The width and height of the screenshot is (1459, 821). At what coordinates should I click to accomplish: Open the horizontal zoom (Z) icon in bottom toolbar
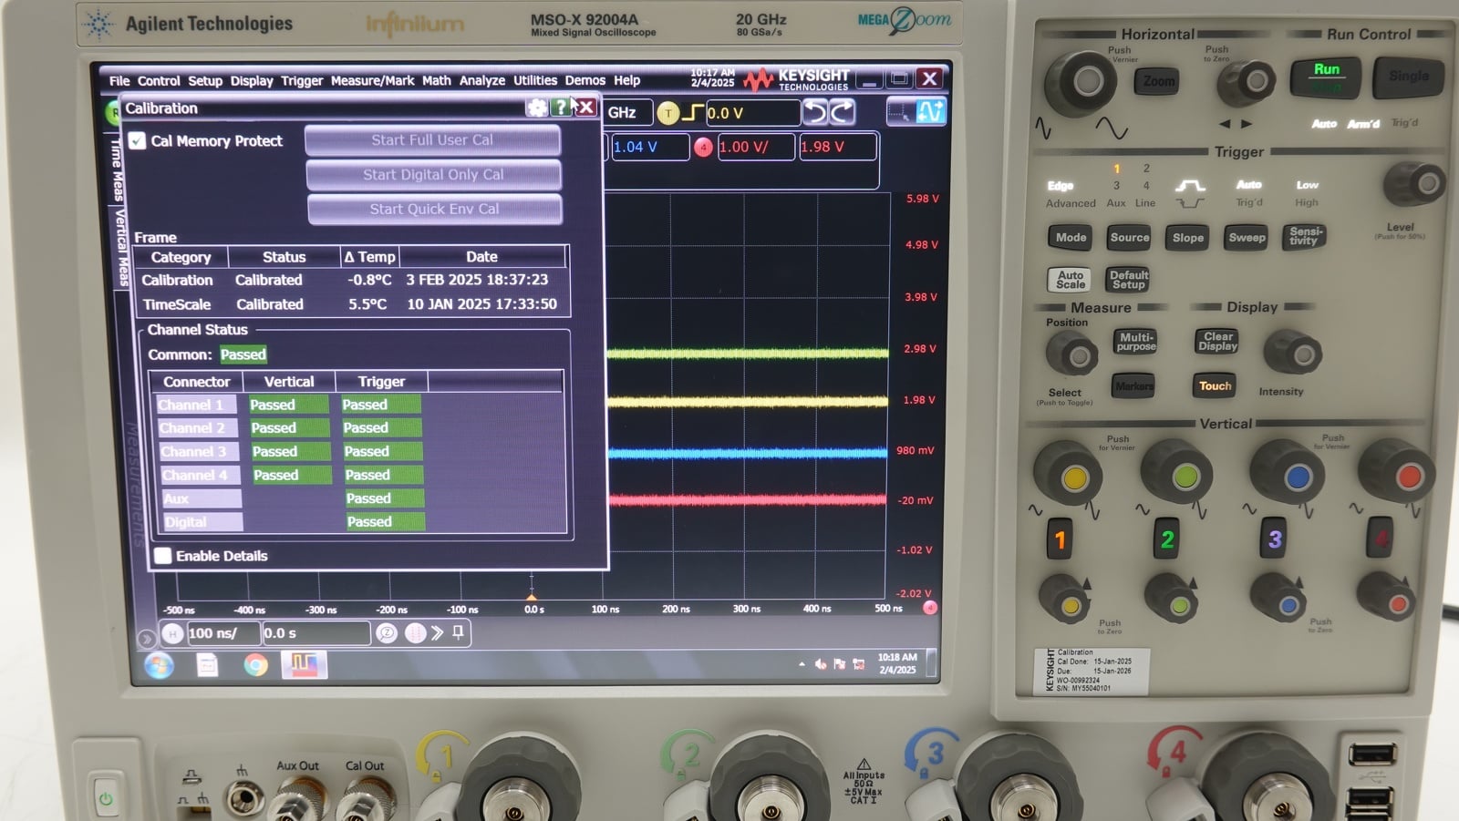pyautogui.click(x=385, y=633)
